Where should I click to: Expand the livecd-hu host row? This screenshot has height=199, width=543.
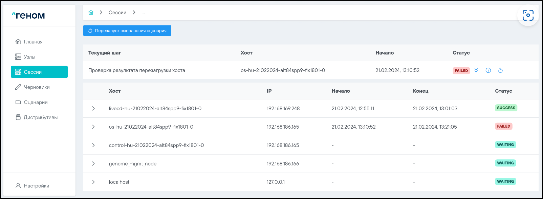point(93,109)
